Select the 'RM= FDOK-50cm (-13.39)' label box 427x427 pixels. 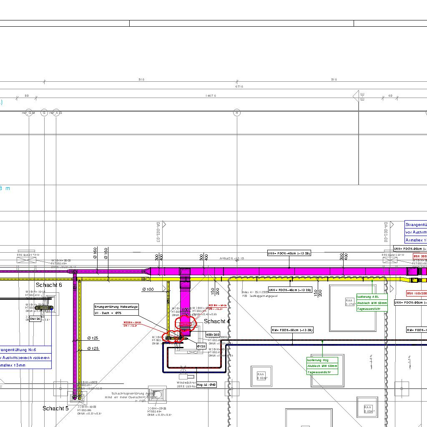coord(292,330)
